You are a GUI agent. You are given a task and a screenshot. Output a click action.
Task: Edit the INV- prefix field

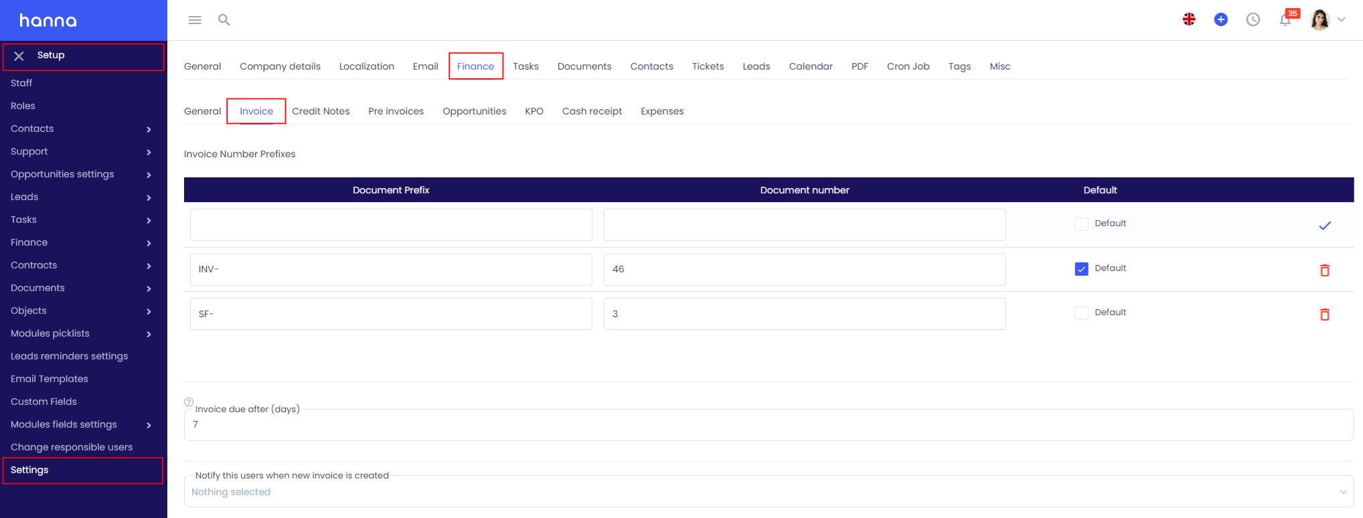(x=391, y=269)
